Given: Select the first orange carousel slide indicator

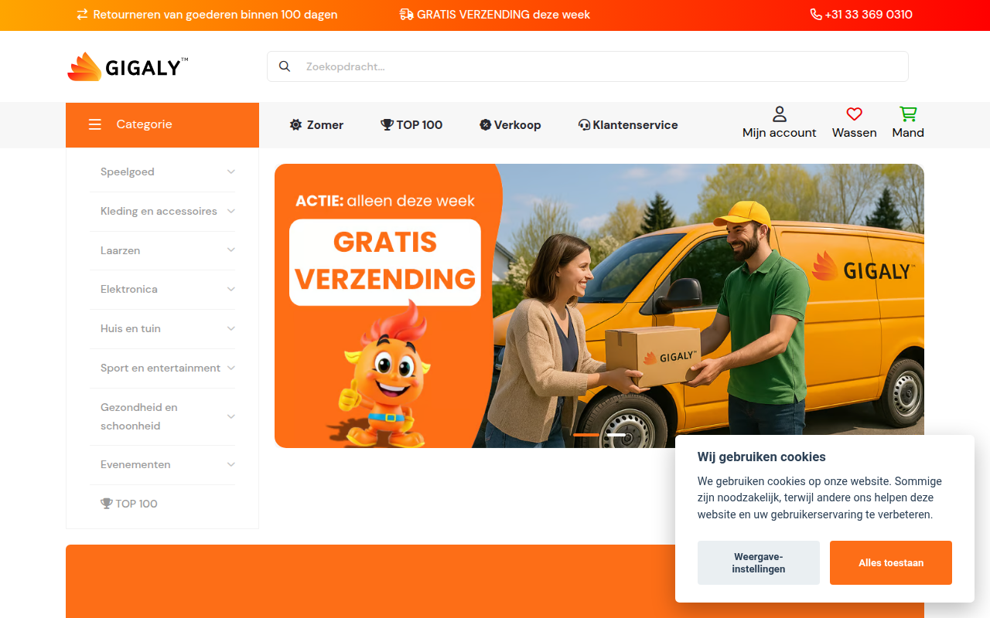Looking at the screenshot, I should tap(586, 435).
